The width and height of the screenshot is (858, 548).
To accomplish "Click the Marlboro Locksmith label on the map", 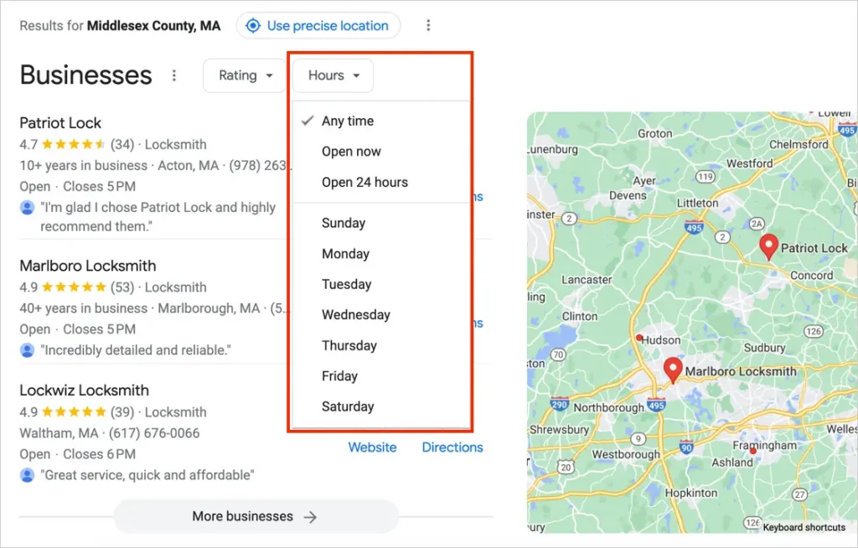I will (x=741, y=371).
